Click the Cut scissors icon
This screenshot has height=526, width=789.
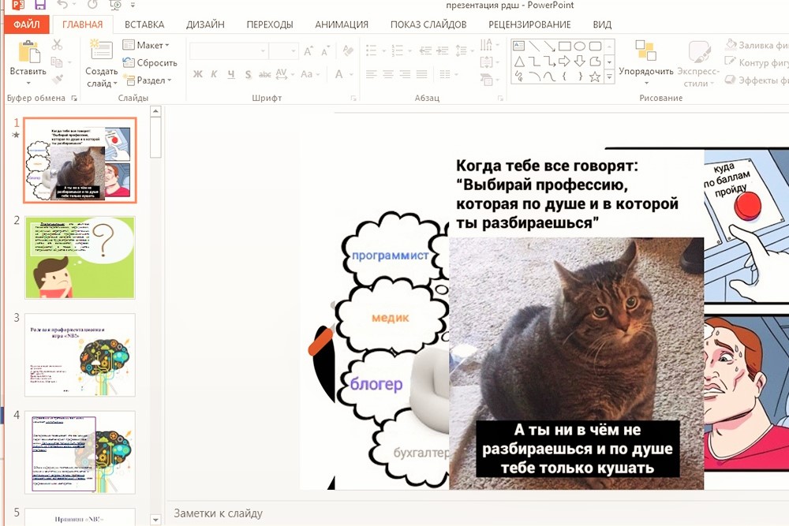(x=57, y=45)
